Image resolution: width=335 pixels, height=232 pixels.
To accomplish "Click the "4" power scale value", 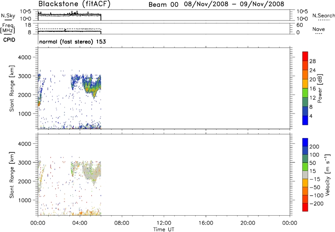I will pos(311,116).
